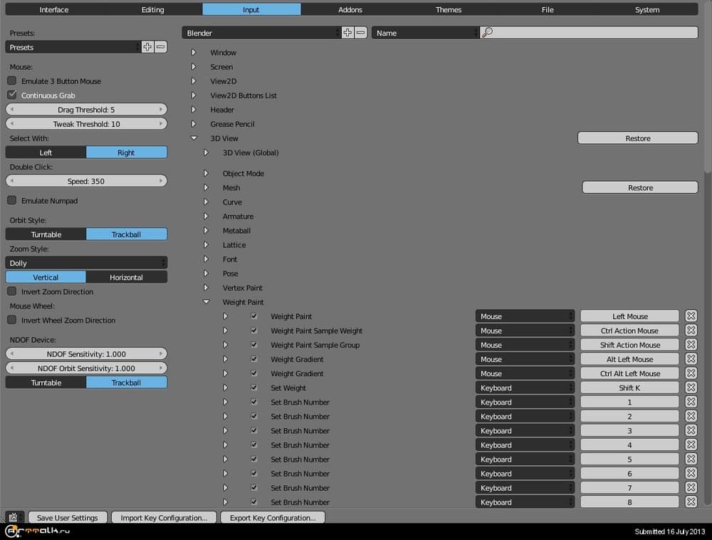Screen dimensions: 712x540
Task: Click the plus icon to add a key configuration
Action: [347, 32]
